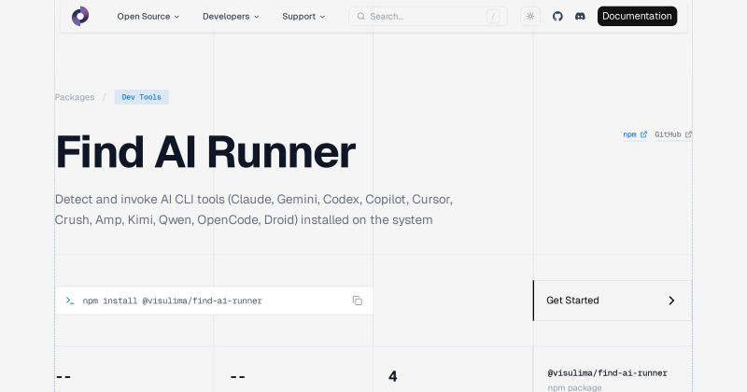
Task: Click the Documentation button
Action: pyautogui.click(x=637, y=16)
